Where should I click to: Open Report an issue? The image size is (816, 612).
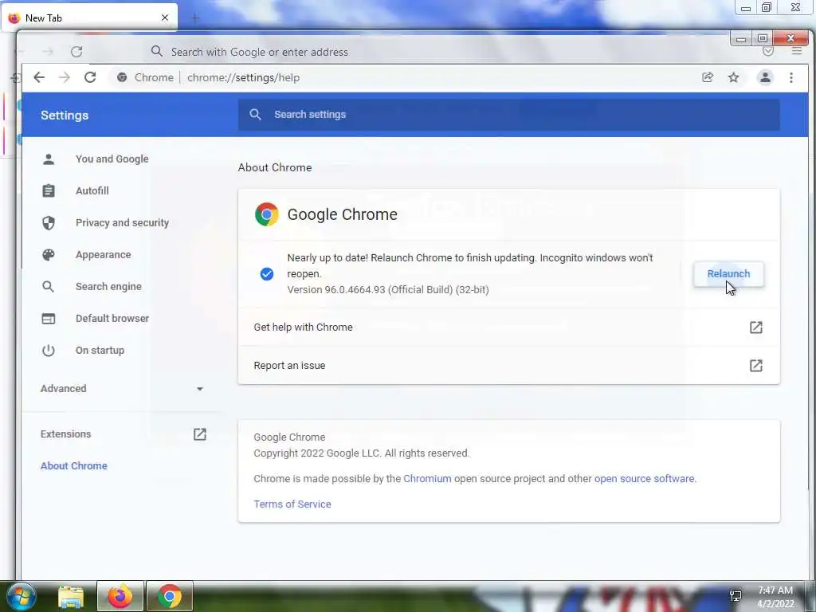[x=508, y=365]
